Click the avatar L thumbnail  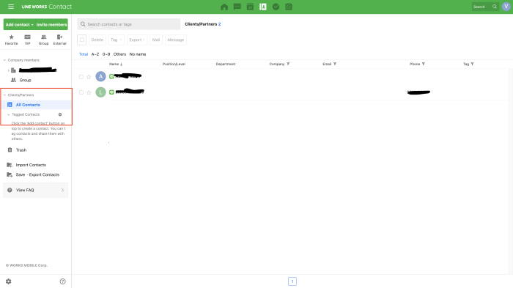click(101, 92)
